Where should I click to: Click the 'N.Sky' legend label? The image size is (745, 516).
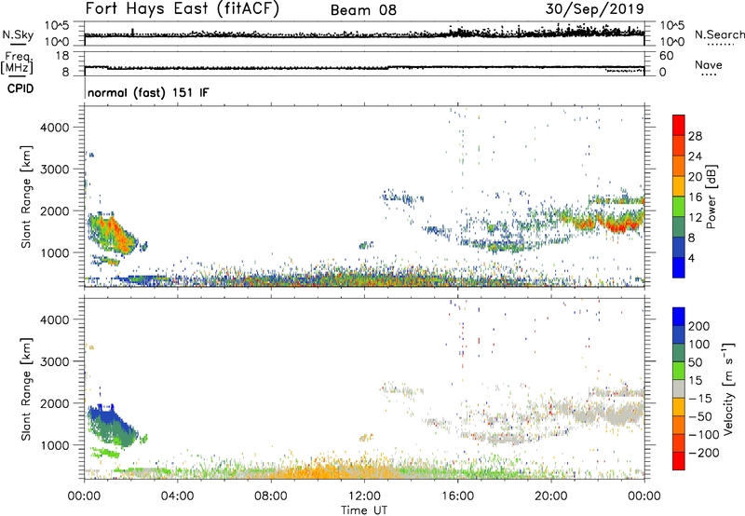click(18, 34)
